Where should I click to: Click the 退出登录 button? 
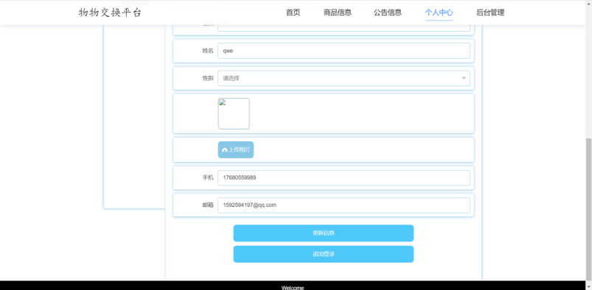323,254
